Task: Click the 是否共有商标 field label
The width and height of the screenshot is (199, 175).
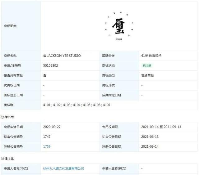Action: [13, 75]
